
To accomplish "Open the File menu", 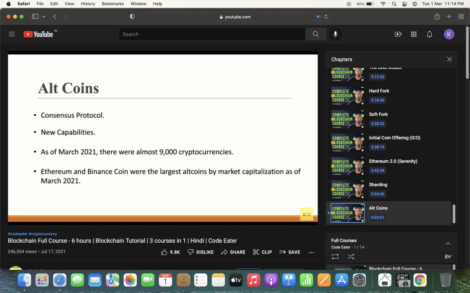I will [40, 4].
